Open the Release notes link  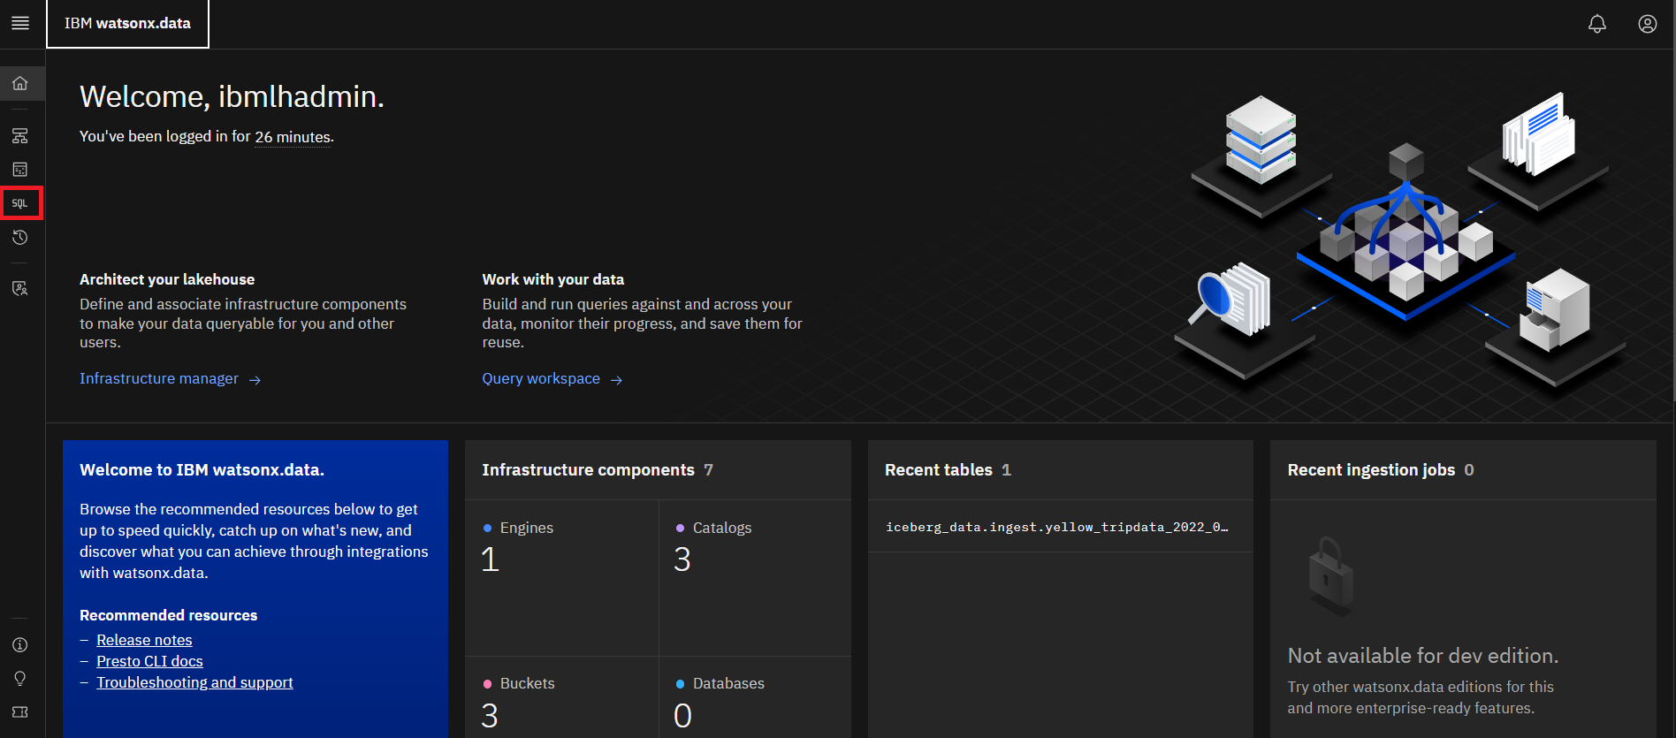tap(144, 640)
